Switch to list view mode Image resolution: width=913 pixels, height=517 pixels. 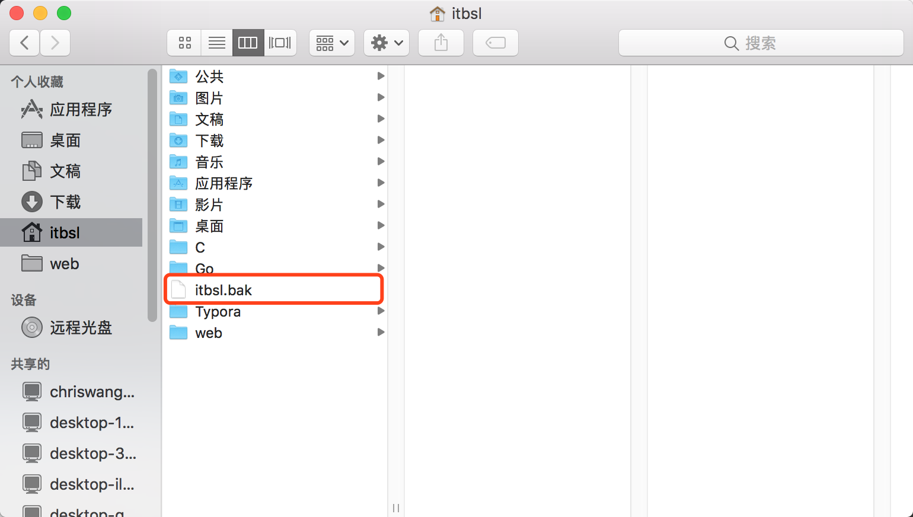pyautogui.click(x=217, y=43)
